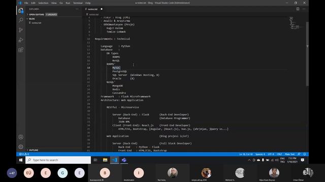
Task: Open the Source Control view
Action: [21, 30]
